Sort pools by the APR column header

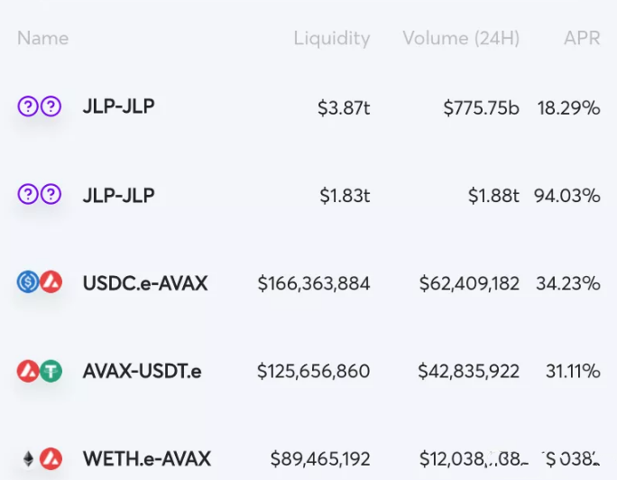pyautogui.click(x=582, y=38)
